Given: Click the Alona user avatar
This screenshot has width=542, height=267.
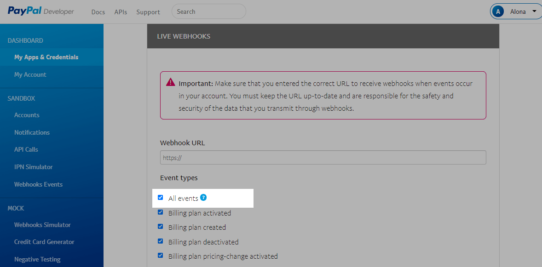Looking at the screenshot, I should point(497,12).
